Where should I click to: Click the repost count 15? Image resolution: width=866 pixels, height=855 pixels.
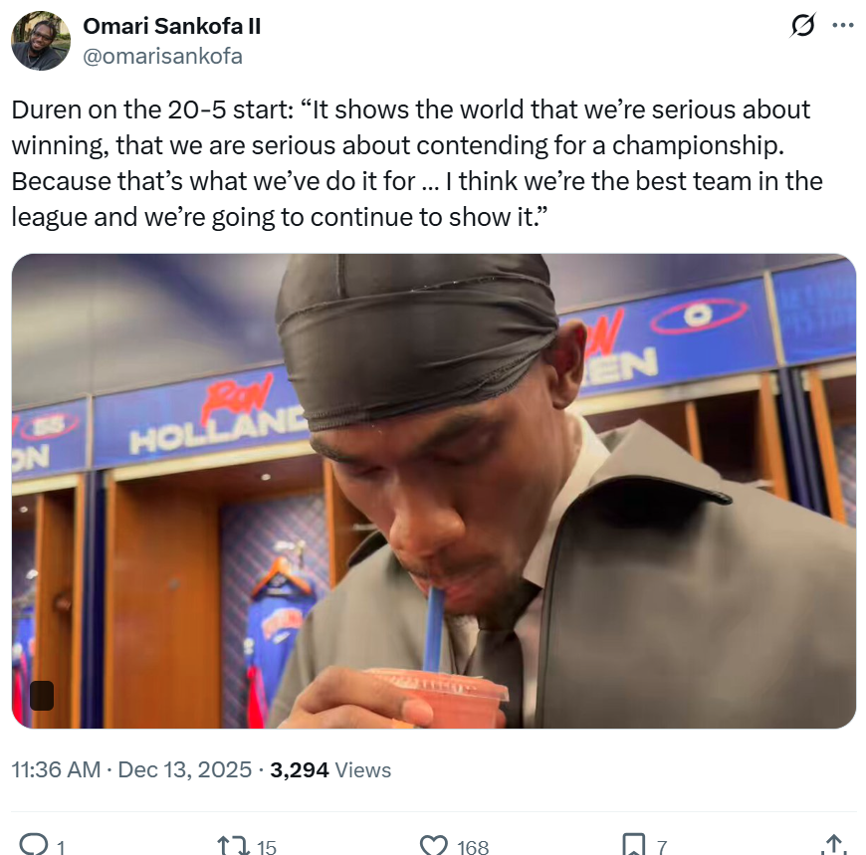coord(267,847)
